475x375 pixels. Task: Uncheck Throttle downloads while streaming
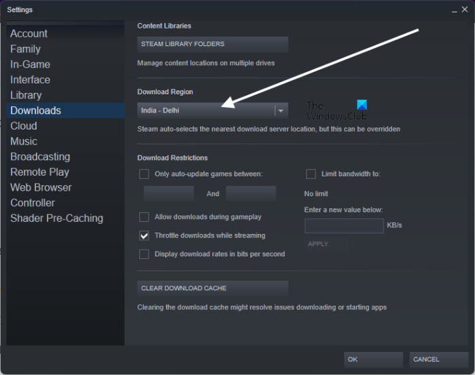(144, 236)
